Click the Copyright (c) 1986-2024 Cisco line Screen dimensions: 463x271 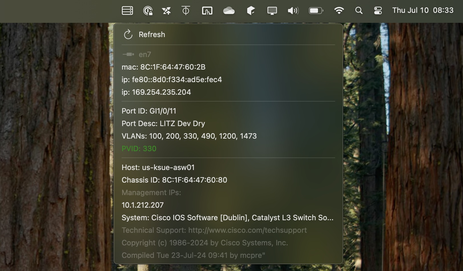click(x=228, y=243)
